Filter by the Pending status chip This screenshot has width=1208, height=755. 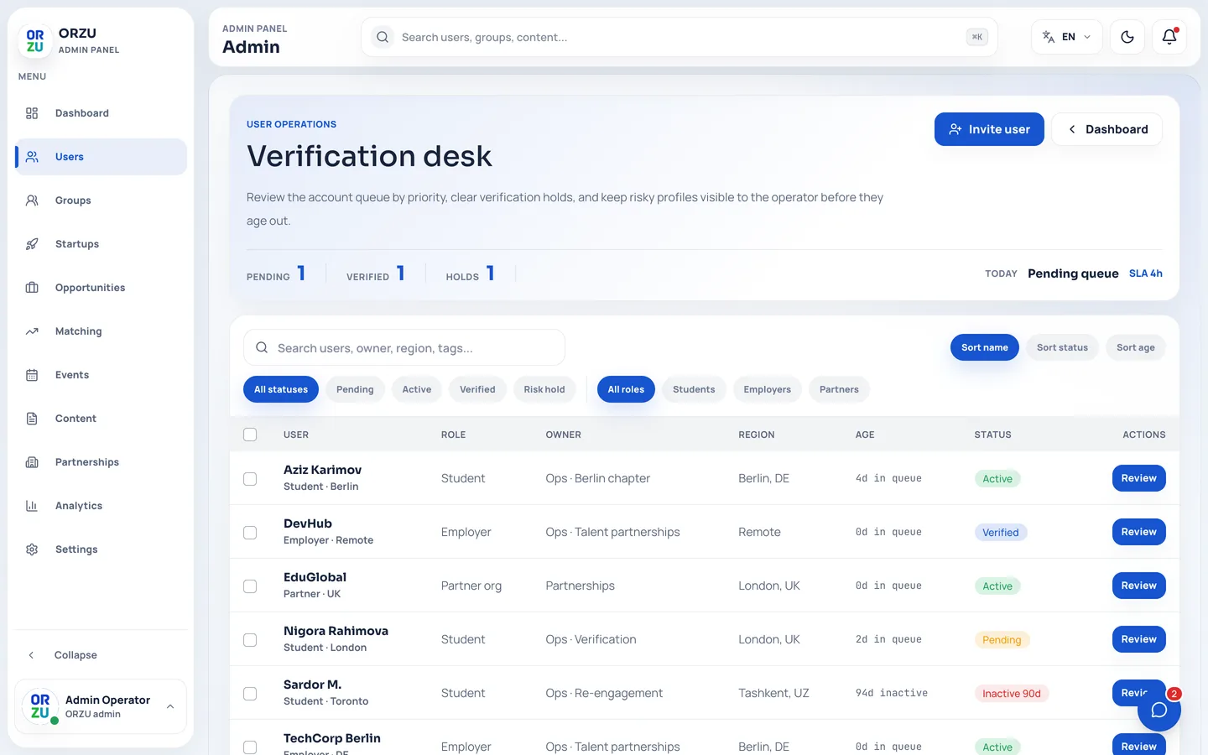[x=355, y=389]
